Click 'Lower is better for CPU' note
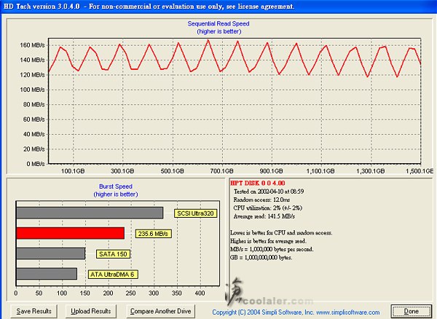This screenshot has width=437, height=319. (281, 232)
